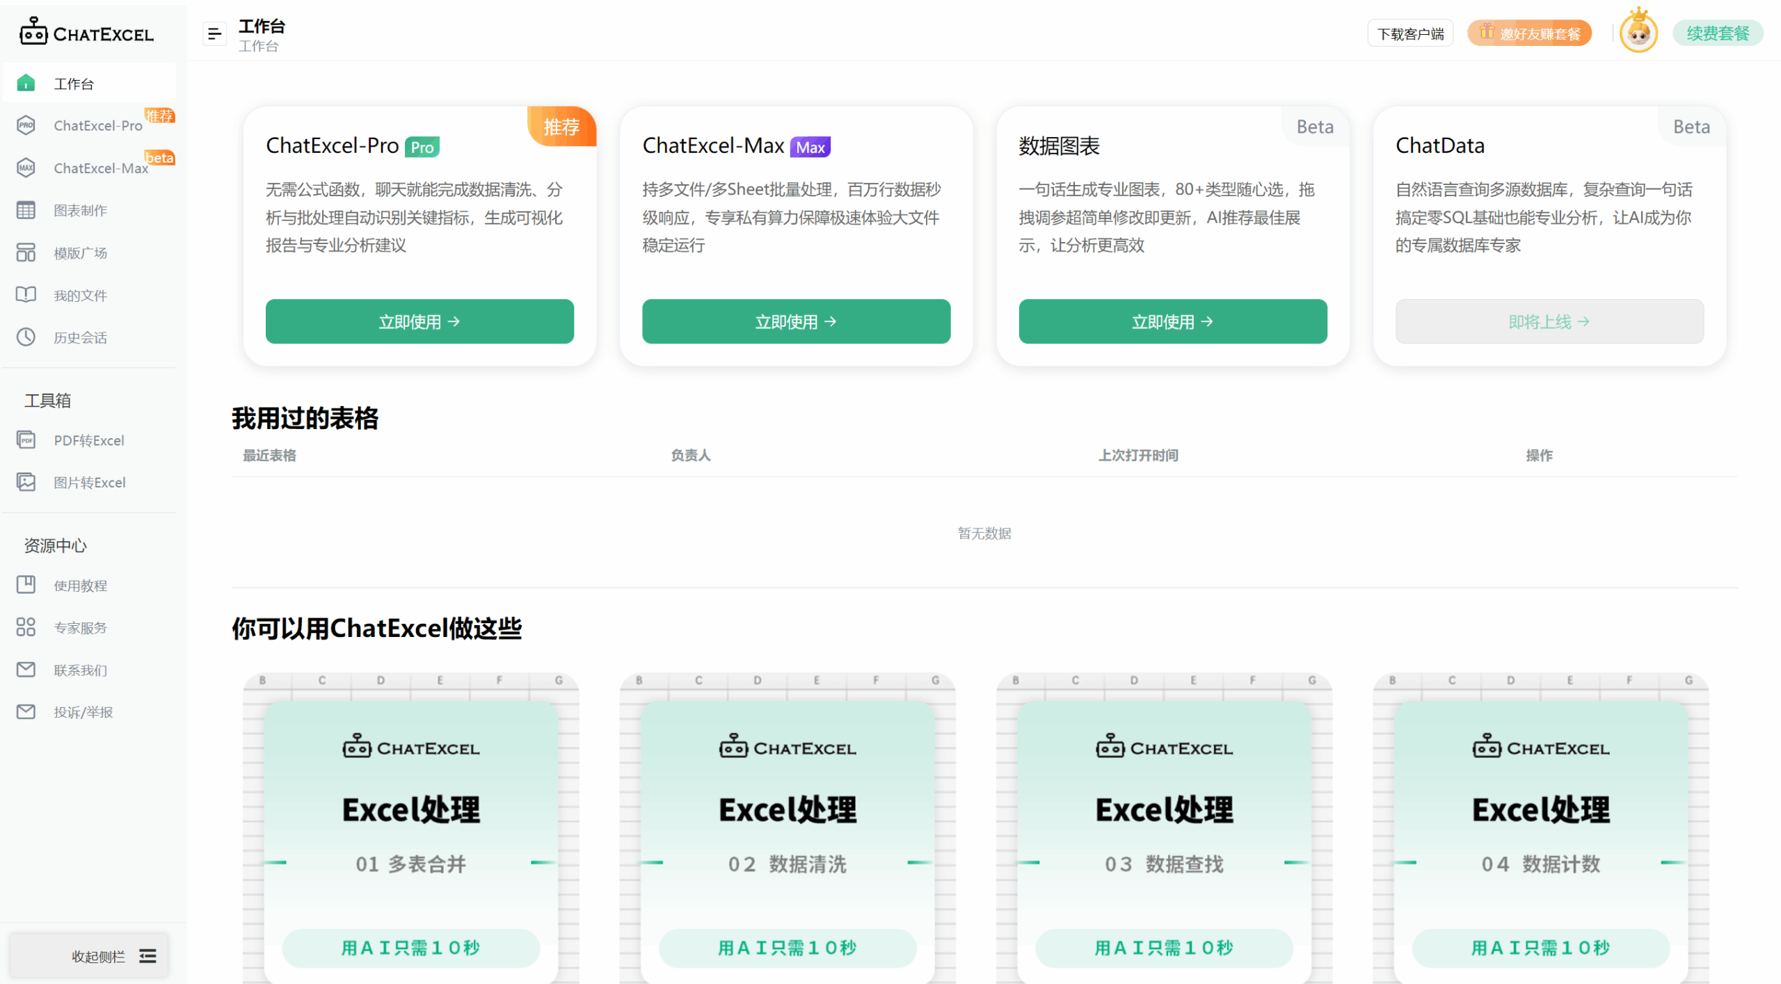Launch the PDF转Excel tool
The height and width of the screenshot is (984, 1781).
point(89,439)
